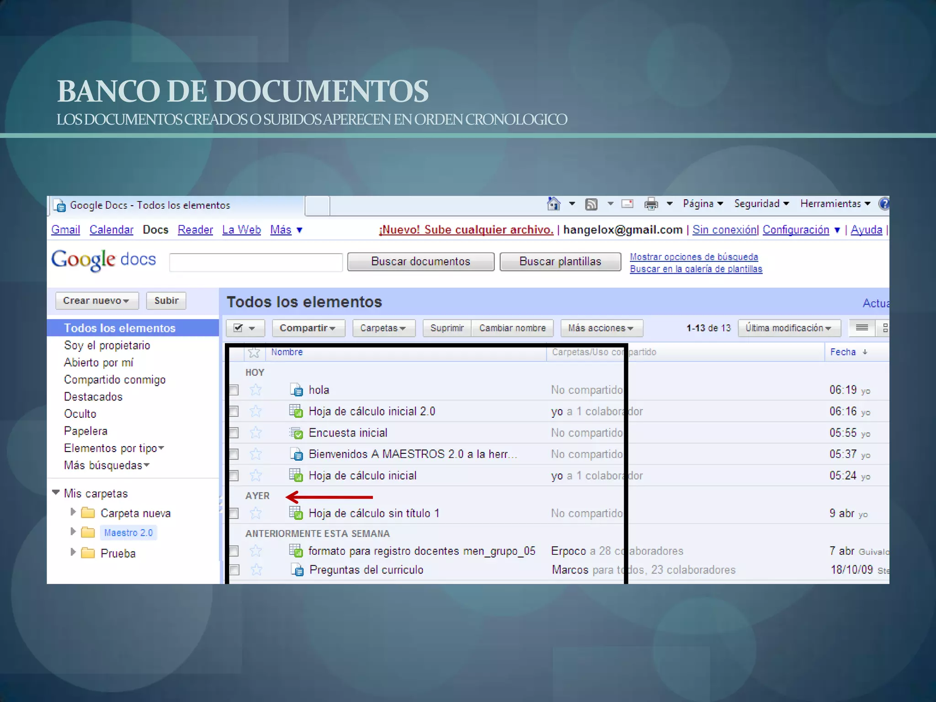Open 'Mostrar opciones de búsqueda' link
936x702 pixels.
click(694, 257)
